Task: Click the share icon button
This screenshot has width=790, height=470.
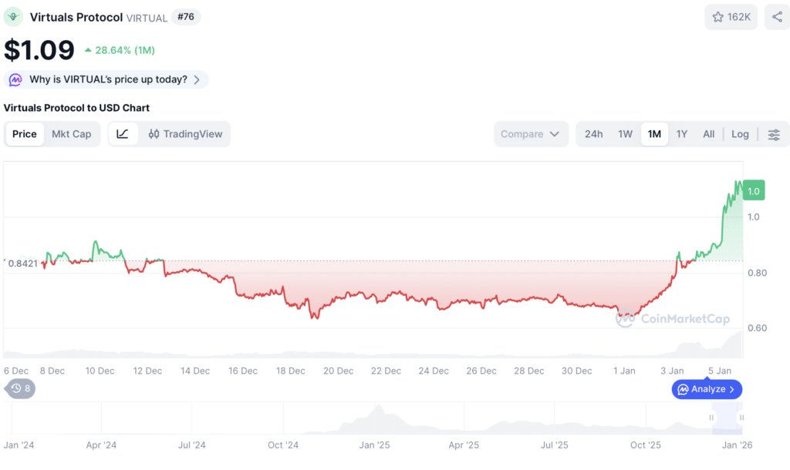Action: tap(777, 17)
